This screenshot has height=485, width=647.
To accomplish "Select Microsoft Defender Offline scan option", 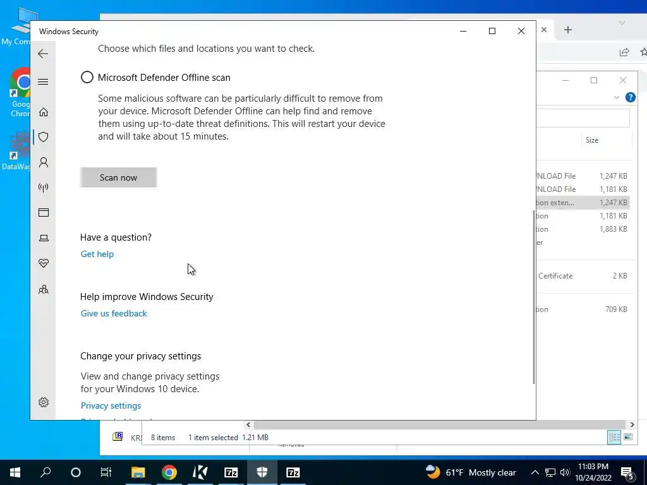I will point(87,77).
